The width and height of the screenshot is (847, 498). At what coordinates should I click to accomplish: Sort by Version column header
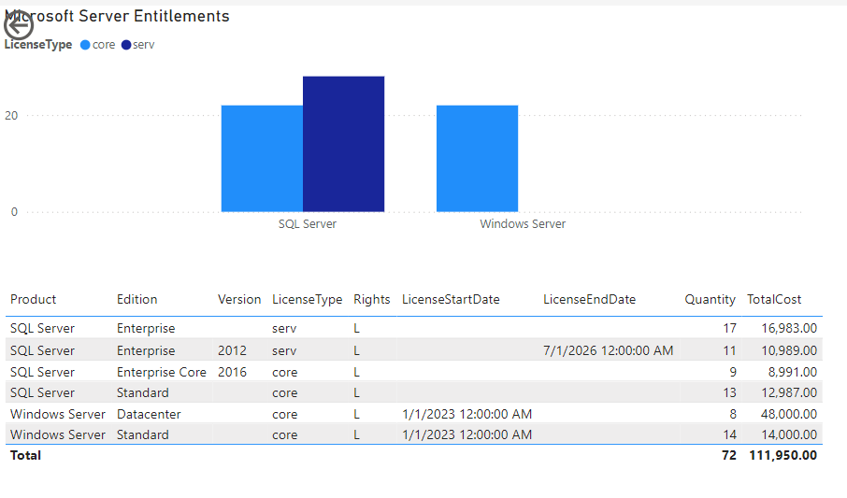pyautogui.click(x=239, y=300)
